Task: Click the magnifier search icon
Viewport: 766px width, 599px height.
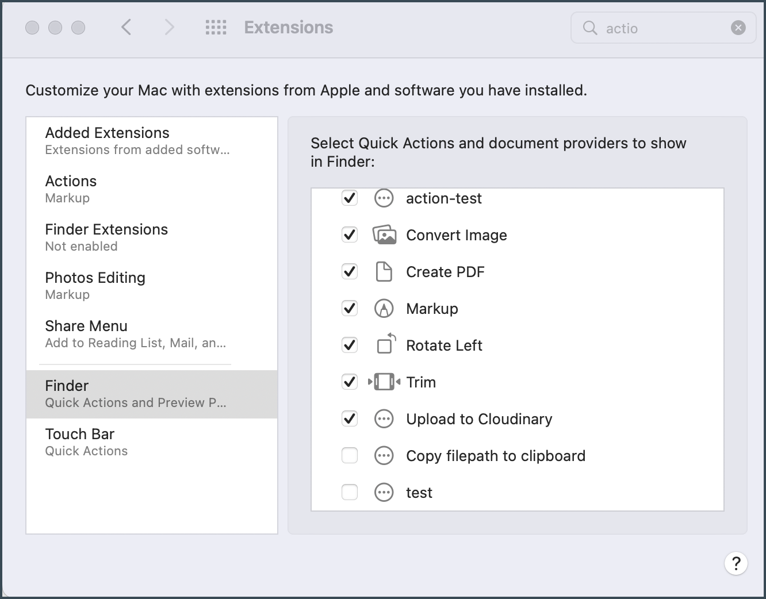Action: [590, 28]
